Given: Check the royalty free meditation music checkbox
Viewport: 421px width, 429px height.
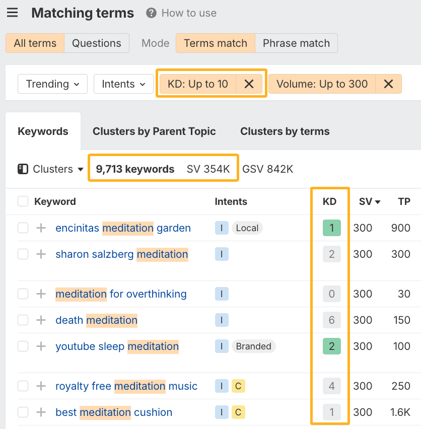Looking at the screenshot, I should point(23,386).
